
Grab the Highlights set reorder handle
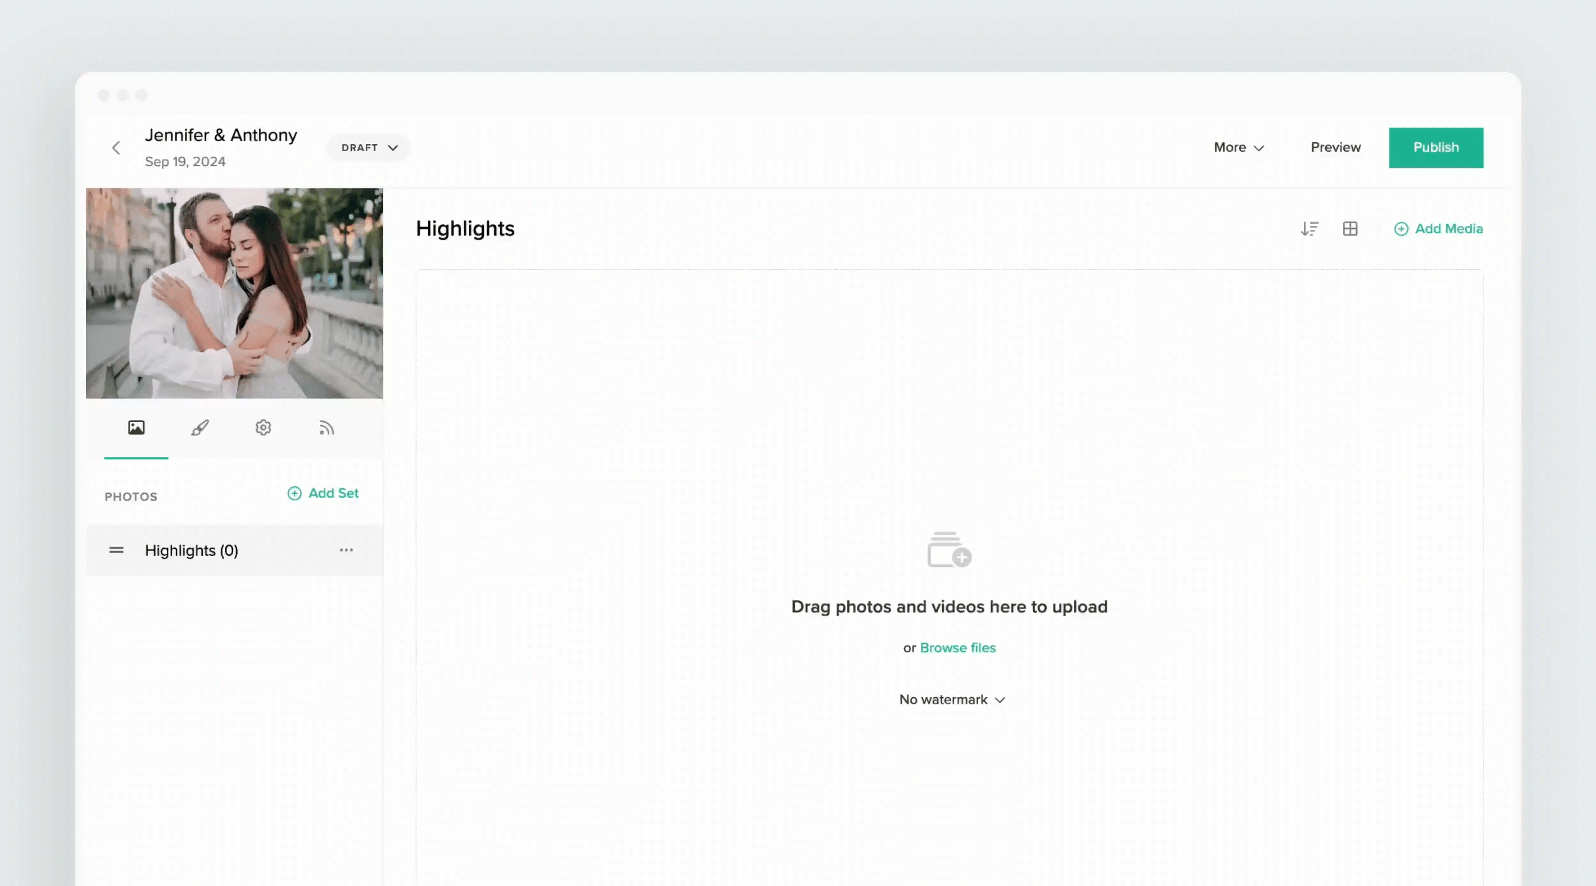(116, 550)
